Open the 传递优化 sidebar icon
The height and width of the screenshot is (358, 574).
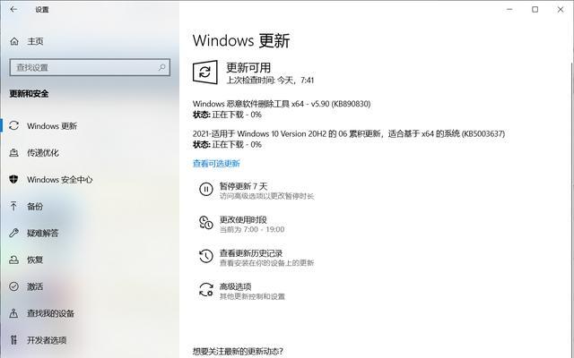[x=14, y=153]
